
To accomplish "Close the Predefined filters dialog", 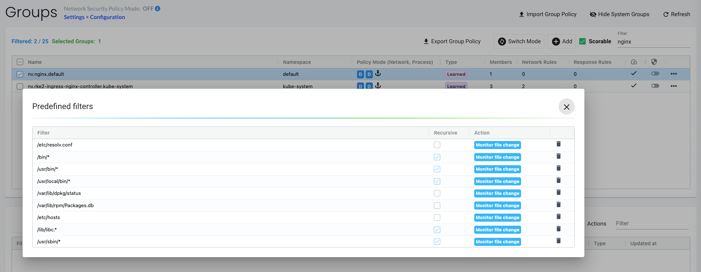I will (566, 107).
